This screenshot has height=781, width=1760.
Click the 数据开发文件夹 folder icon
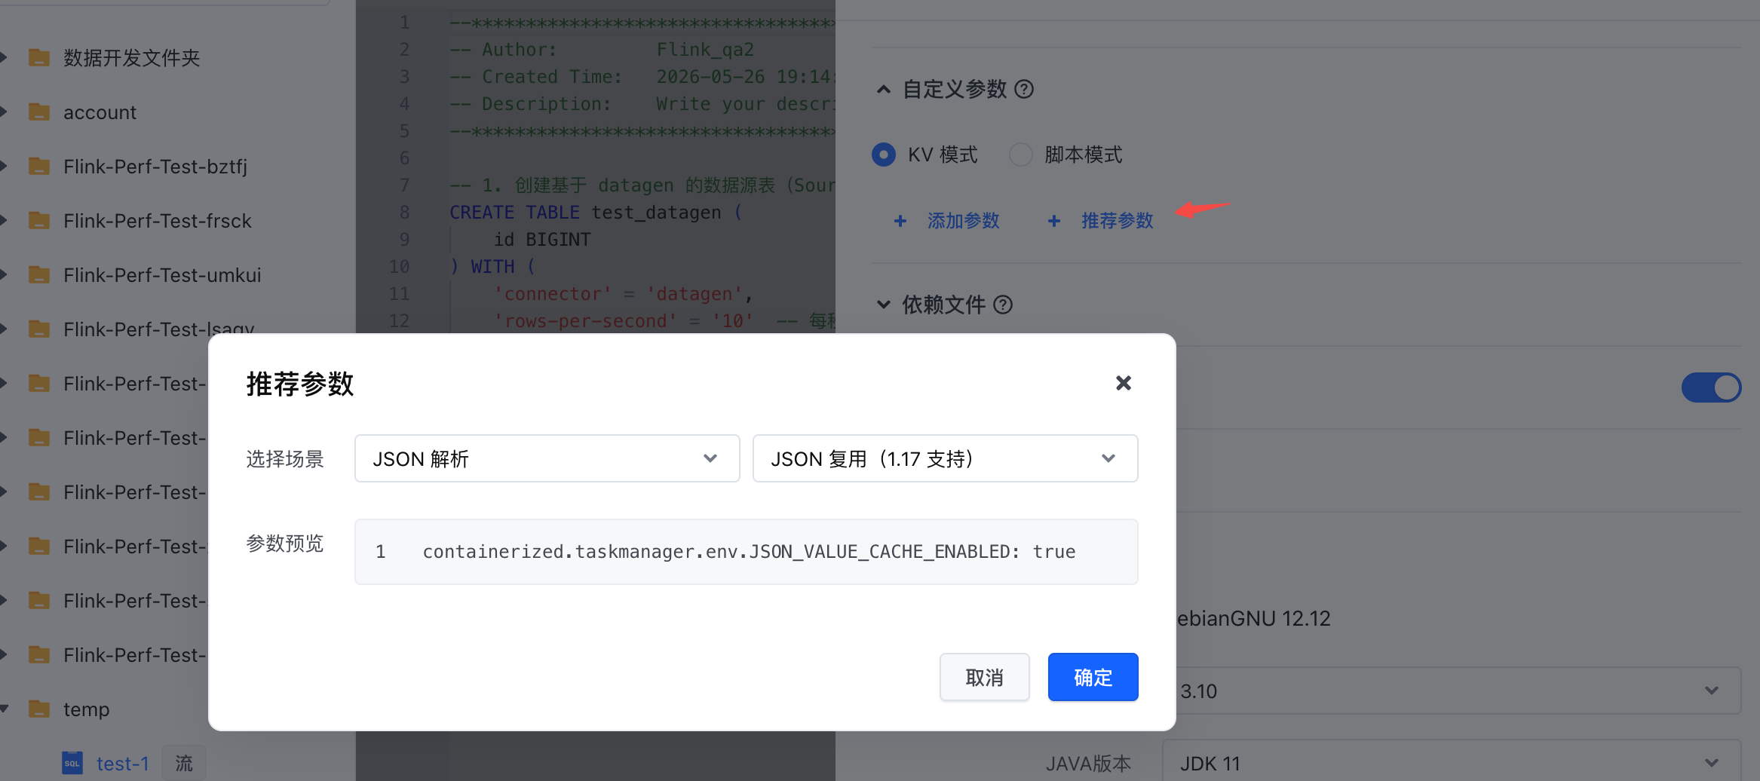tap(39, 58)
